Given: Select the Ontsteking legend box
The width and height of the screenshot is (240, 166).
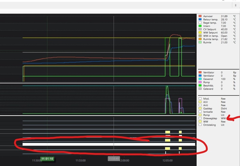Looking at the screenshot, I should coord(200,125).
